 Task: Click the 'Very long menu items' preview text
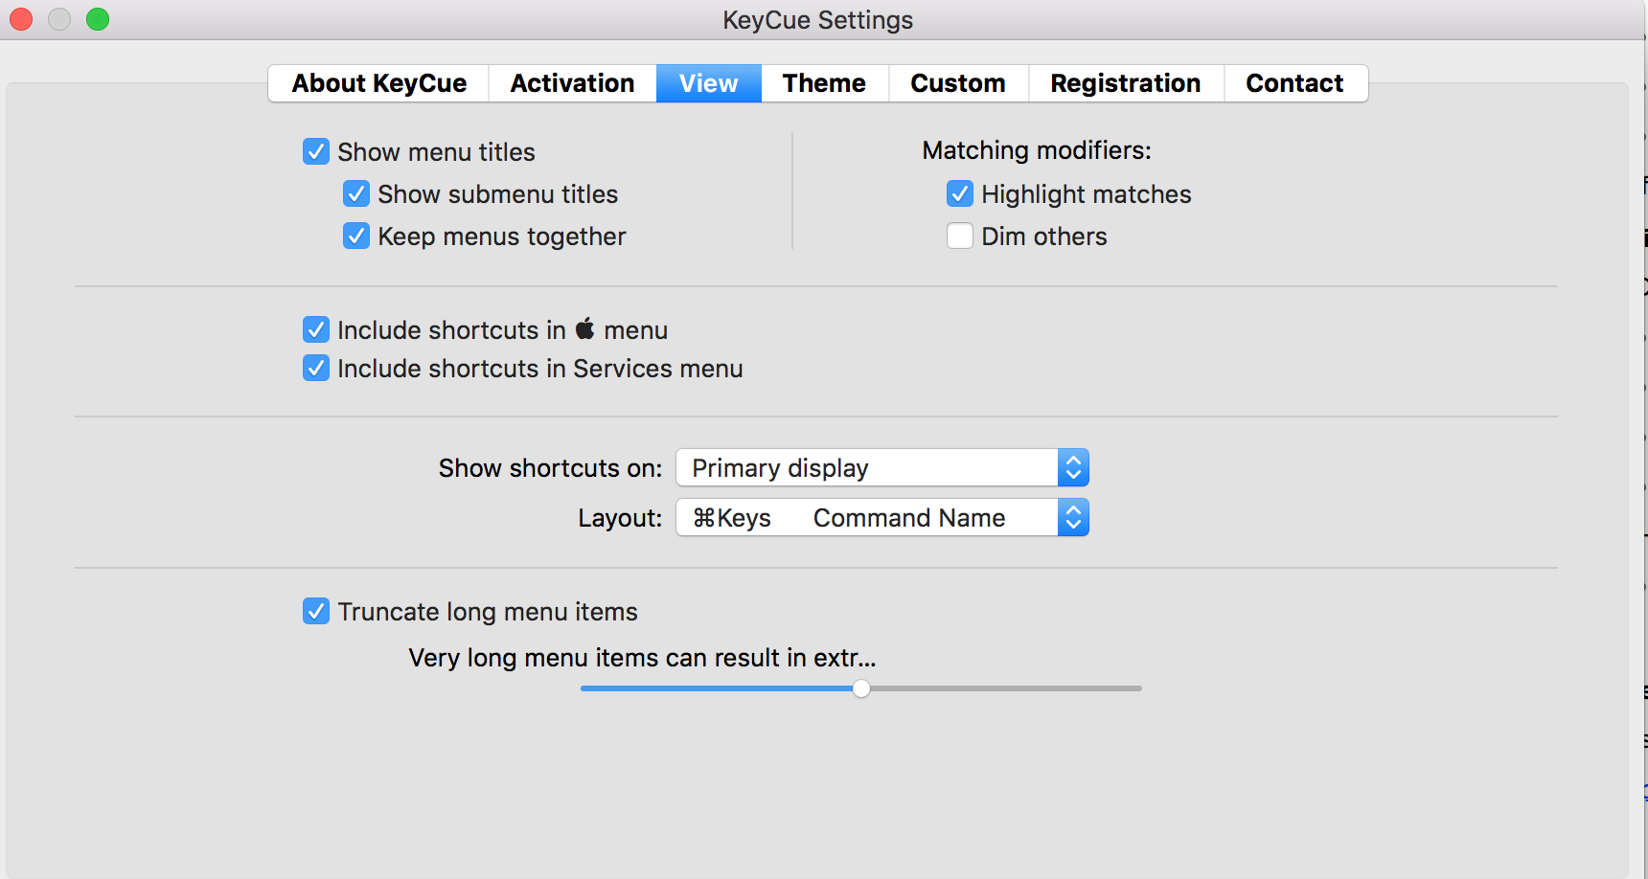tap(642, 658)
